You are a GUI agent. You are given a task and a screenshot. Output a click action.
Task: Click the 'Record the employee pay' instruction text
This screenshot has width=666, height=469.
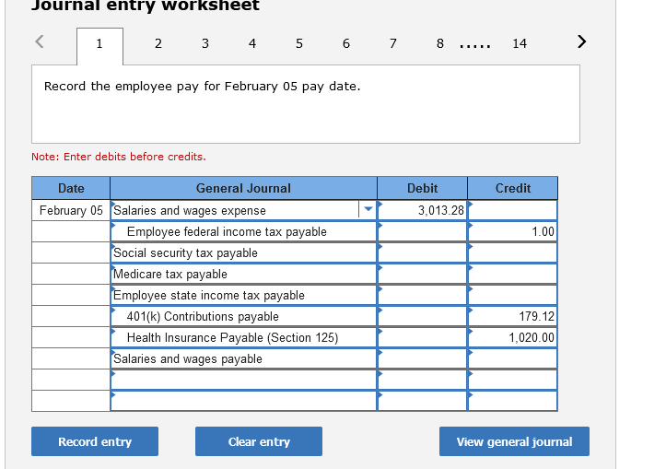[202, 87]
